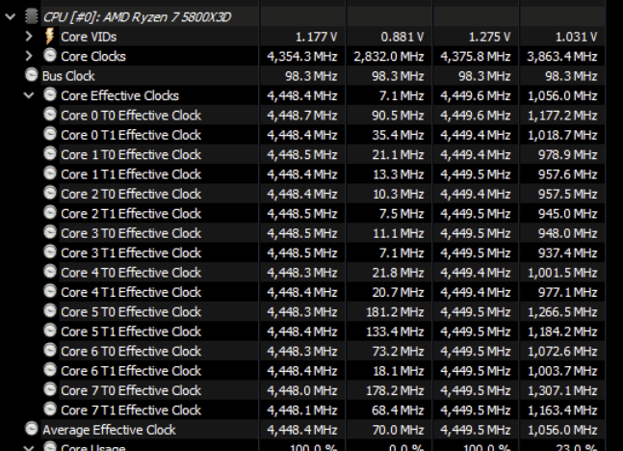Click the Core 3 T0 Effective Clock icon
The height and width of the screenshot is (451, 623).
[x=50, y=232]
